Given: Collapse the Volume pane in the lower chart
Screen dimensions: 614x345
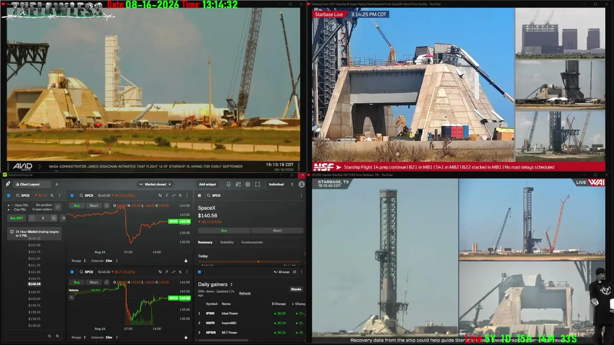Looking at the screenshot, I should tap(71, 298).
